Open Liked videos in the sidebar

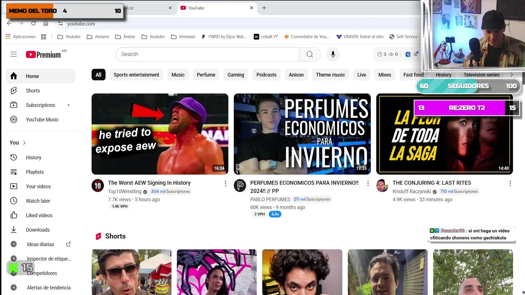40,215
